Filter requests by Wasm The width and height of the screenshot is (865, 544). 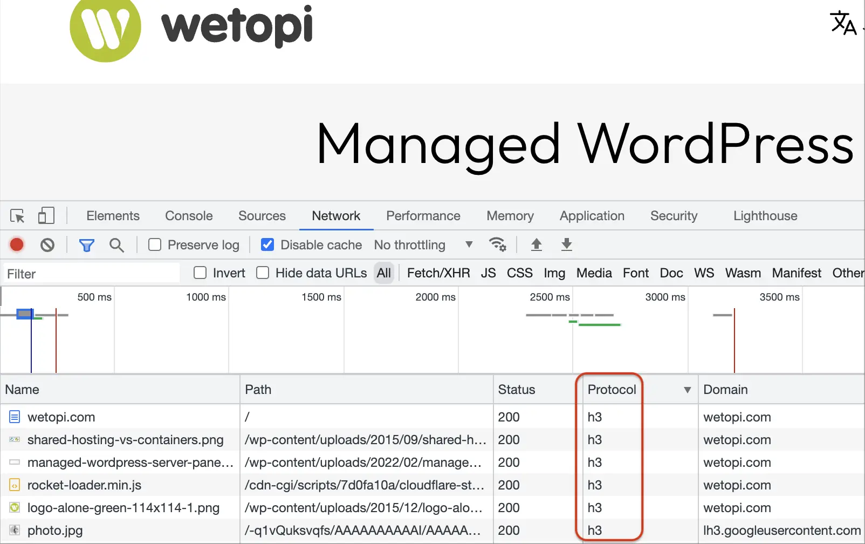tap(743, 273)
